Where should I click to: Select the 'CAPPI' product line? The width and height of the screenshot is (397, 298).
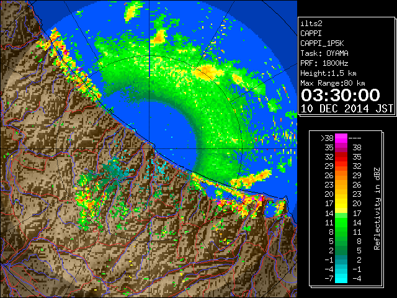[311, 34]
